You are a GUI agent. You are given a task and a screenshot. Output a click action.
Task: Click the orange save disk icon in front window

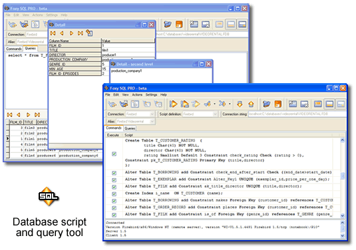coord(278,104)
